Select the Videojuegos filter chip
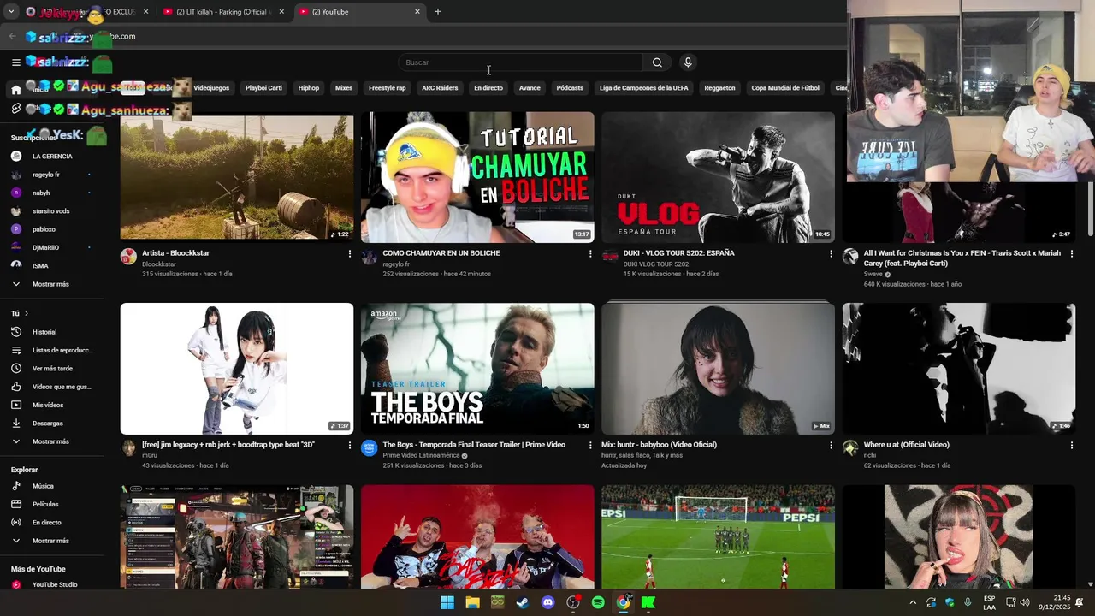This screenshot has height=616, width=1095. 210,88
